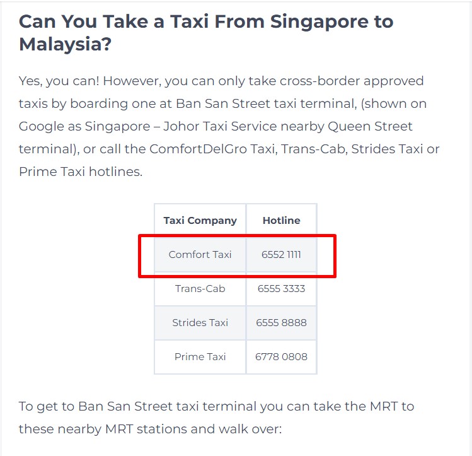The image size is (472, 456).
Task: Click "ComfortDelGro Taxi" in the paragraph
Action: click(x=213, y=149)
